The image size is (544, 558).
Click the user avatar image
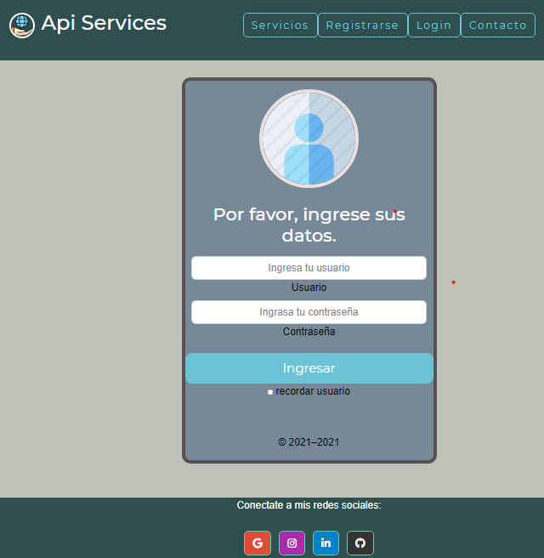coord(309,139)
